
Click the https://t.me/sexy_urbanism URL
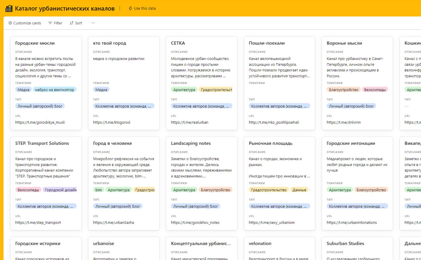[272, 222]
